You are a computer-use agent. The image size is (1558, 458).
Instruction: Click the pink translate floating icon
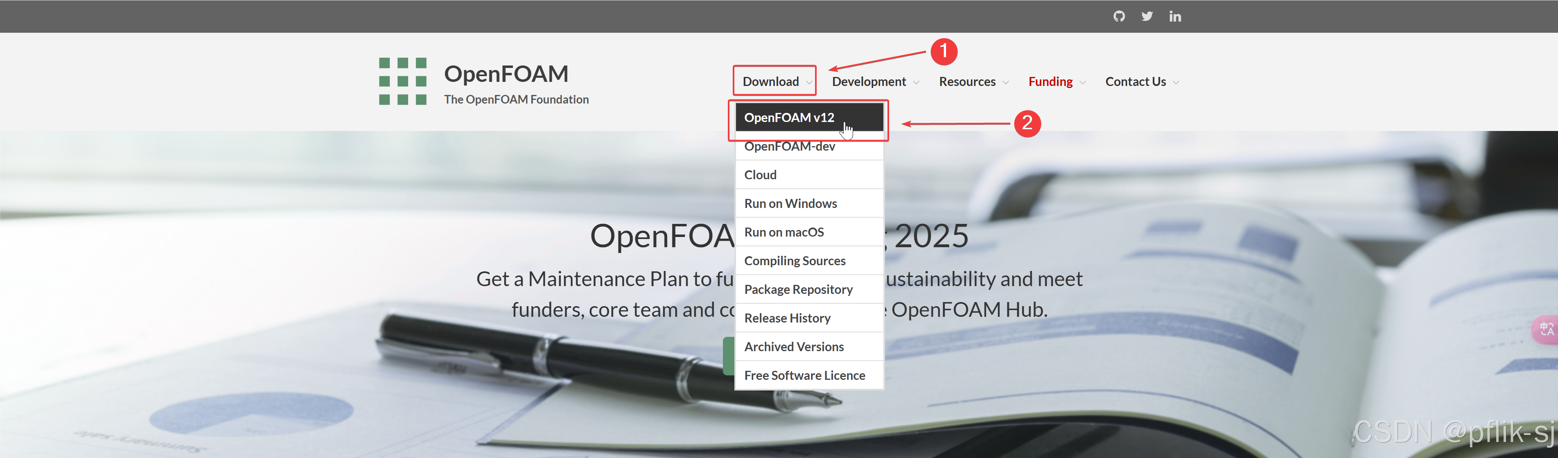coord(1547,329)
